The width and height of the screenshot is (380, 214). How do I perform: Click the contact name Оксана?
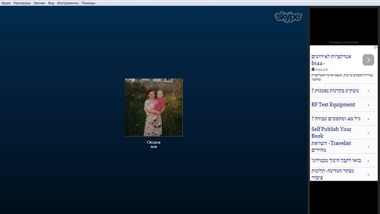click(x=154, y=142)
